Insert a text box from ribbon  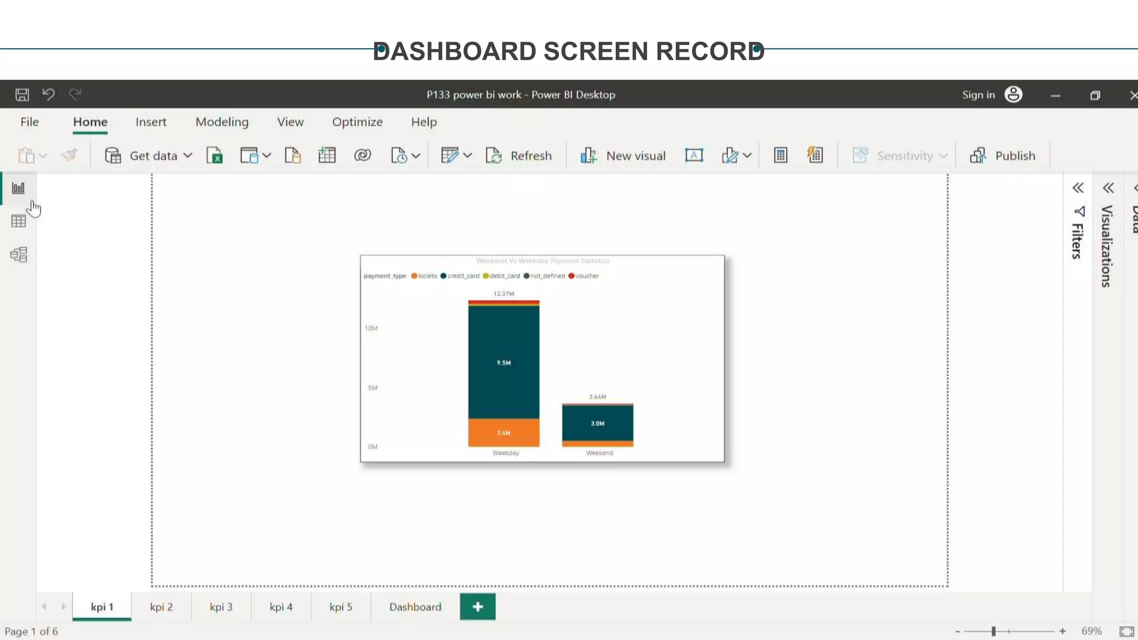(693, 156)
